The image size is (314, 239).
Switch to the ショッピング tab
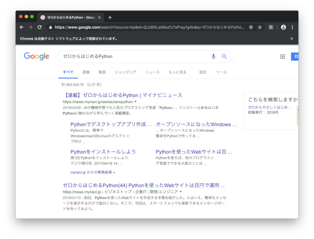(x=126, y=72)
